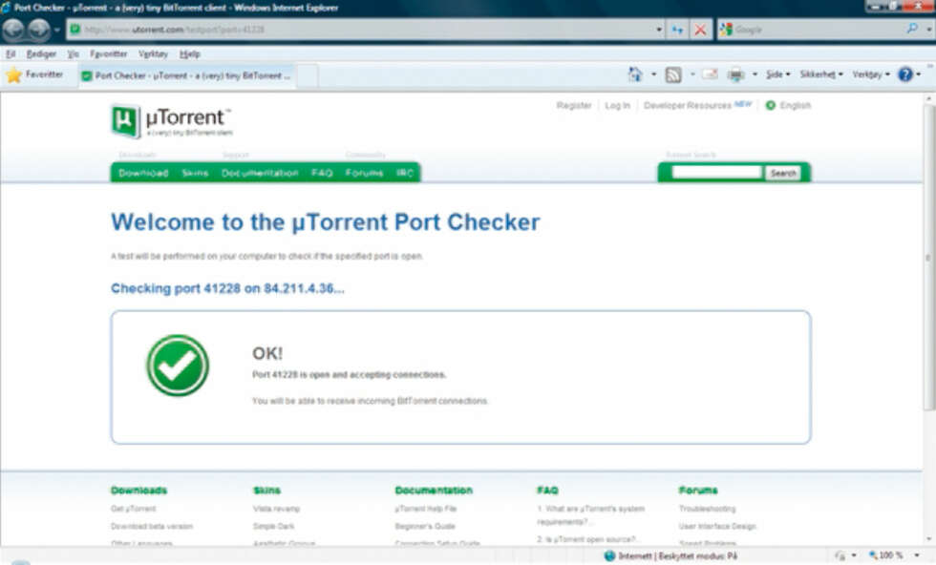Open the Fil menu

click(11, 53)
